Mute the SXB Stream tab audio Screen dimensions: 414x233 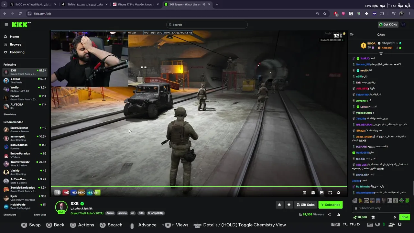(204, 5)
